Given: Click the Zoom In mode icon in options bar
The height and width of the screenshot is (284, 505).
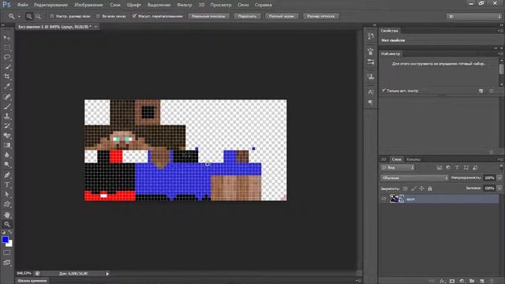Looking at the screenshot, I should coord(29,16).
